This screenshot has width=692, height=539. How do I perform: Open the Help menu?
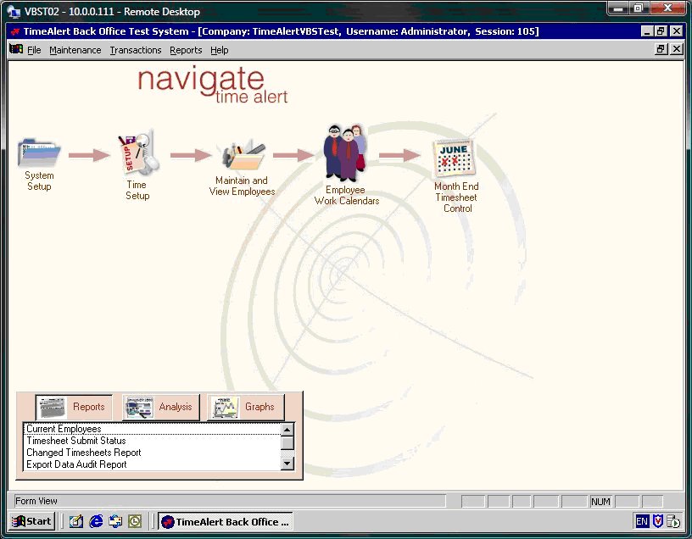tap(220, 50)
